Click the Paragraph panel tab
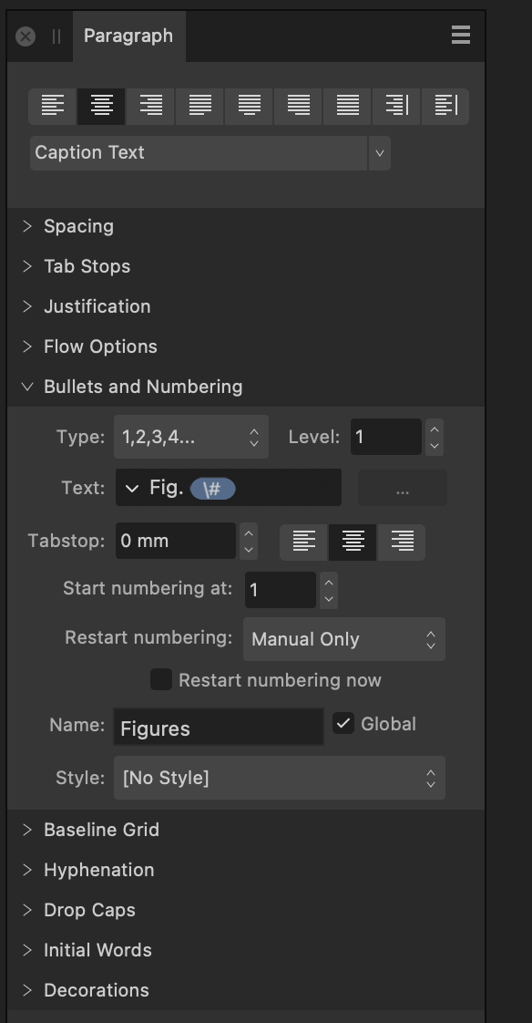This screenshot has height=1023, width=532. [129, 36]
